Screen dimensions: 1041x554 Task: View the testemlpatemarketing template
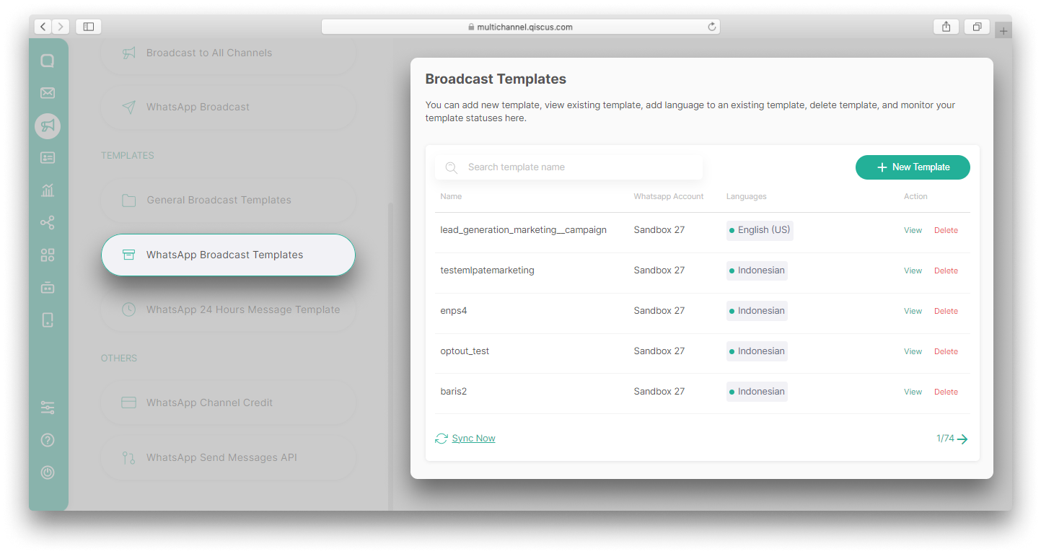click(x=913, y=271)
